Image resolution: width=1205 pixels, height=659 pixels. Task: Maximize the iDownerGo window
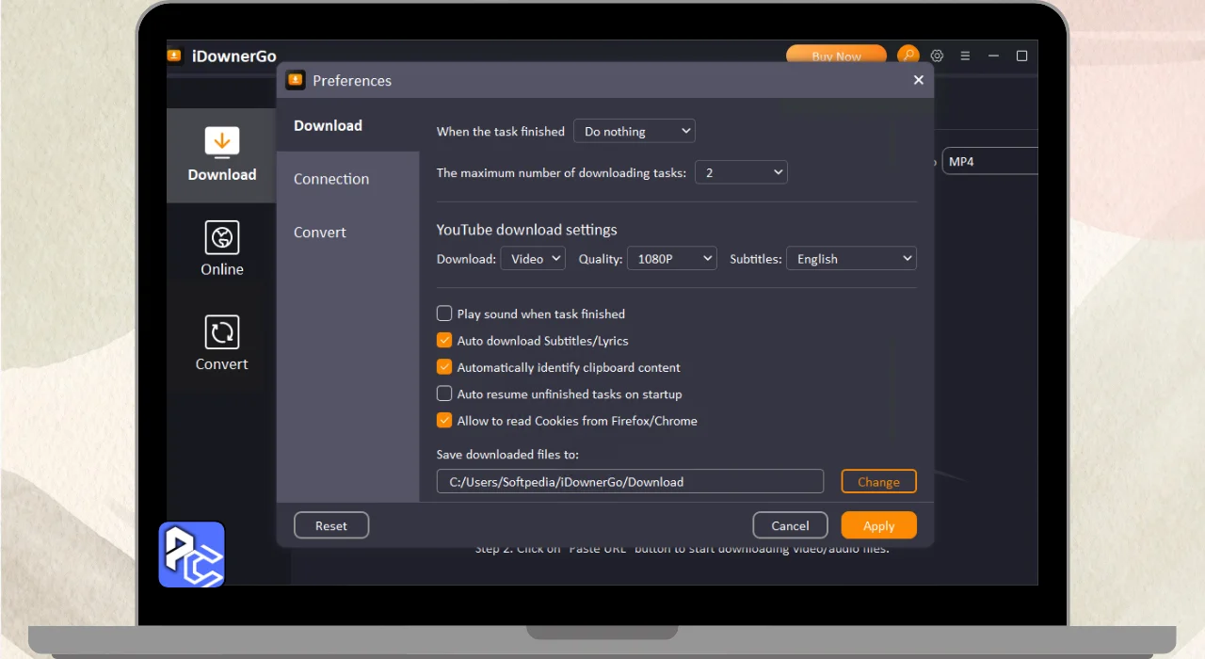pos(1021,56)
